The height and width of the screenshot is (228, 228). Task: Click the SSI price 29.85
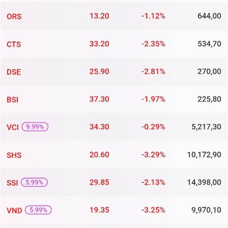(x=99, y=182)
